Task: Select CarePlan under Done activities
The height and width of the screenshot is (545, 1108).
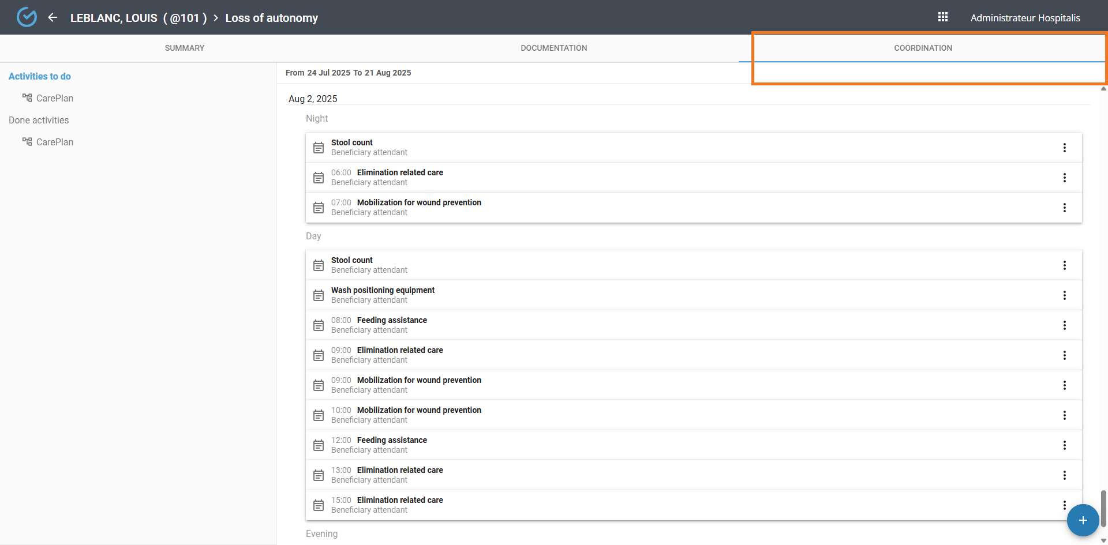Action: click(54, 142)
